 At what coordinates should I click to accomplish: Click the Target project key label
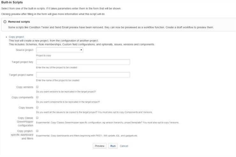tap(22, 62)
